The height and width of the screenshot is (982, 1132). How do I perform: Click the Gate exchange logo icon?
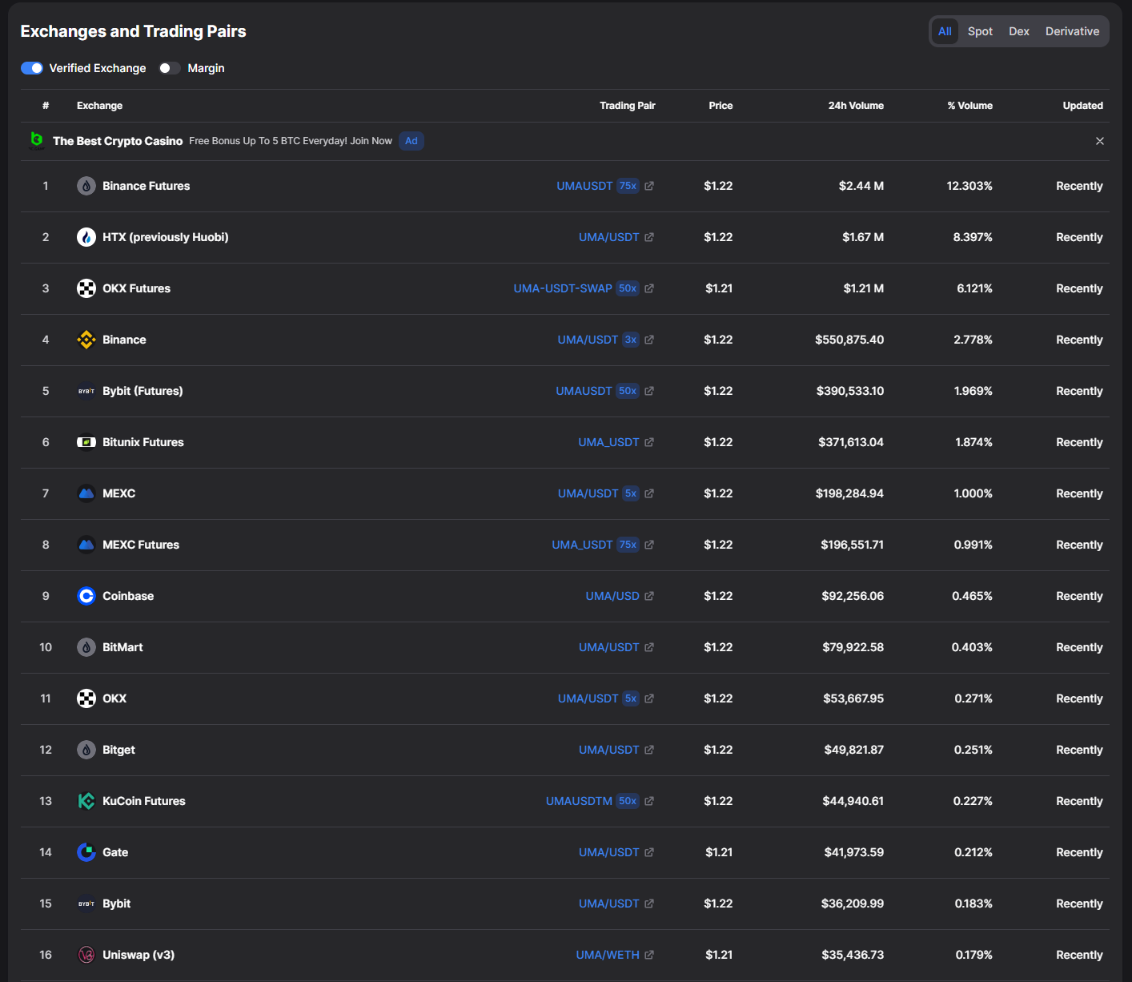pyautogui.click(x=86, y=852)
